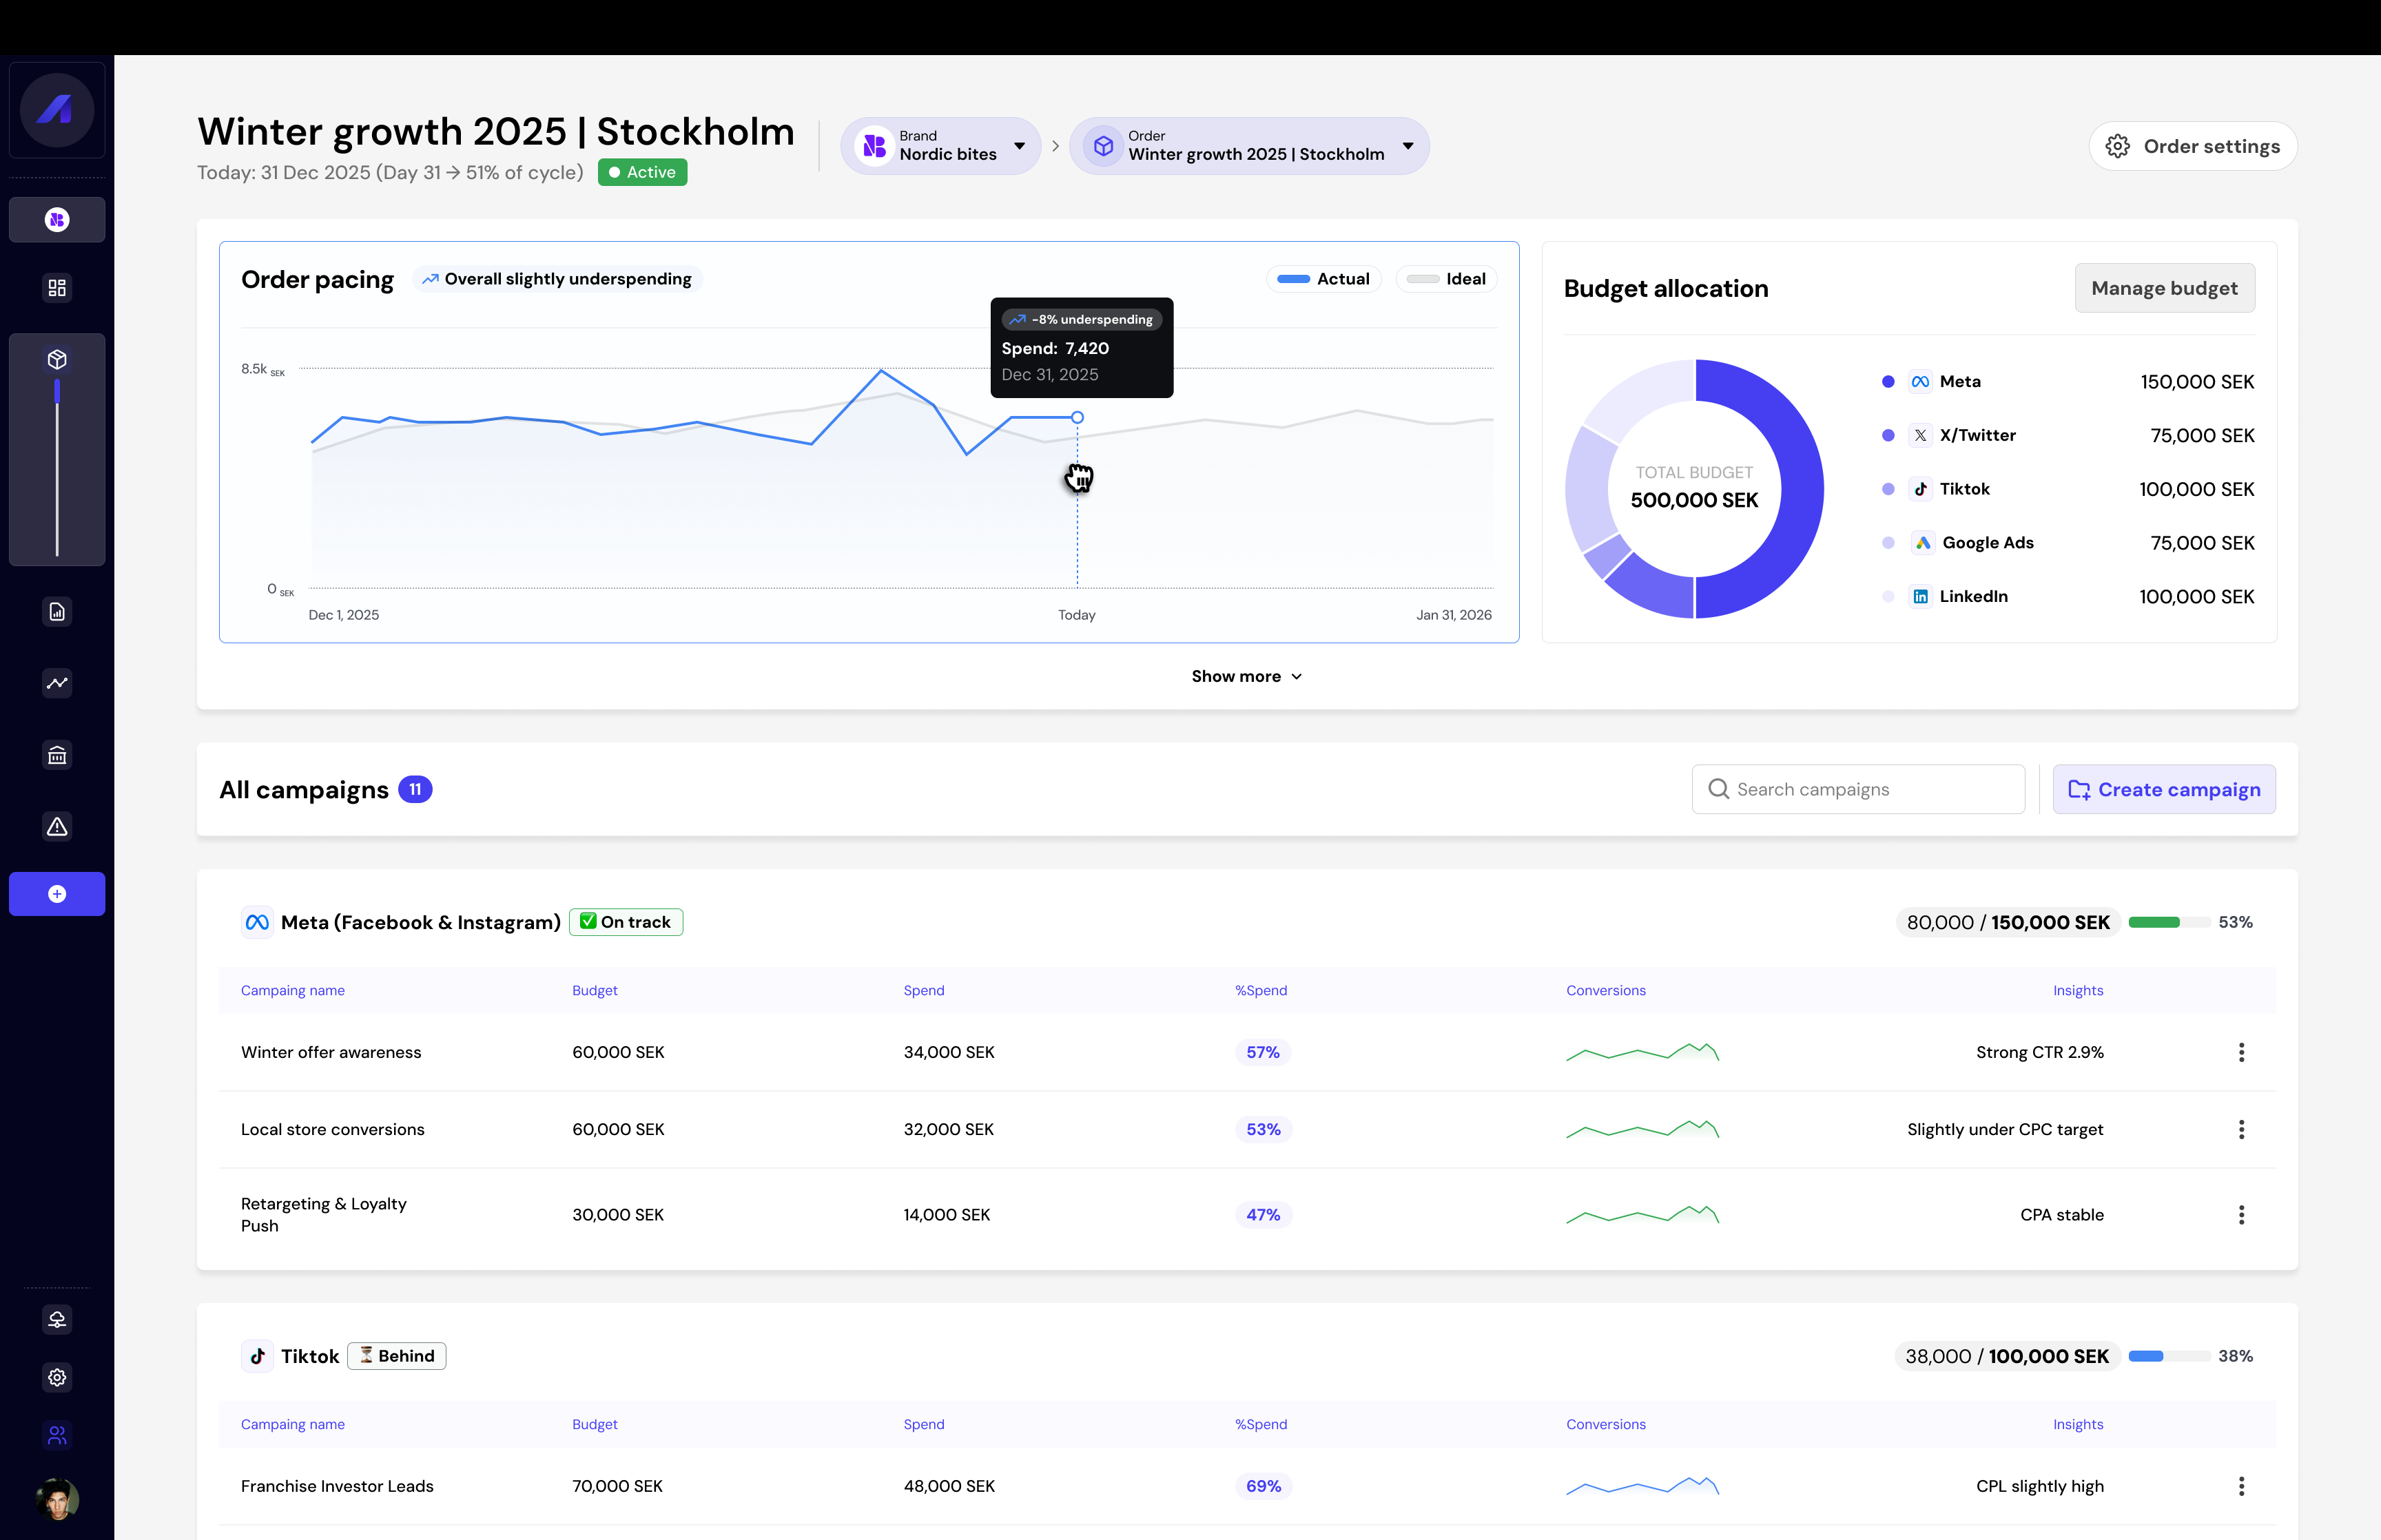The image size is (2381, 1540).
Task: Open the alerts warning triangle icon
Action: click(x=57, y=827)
